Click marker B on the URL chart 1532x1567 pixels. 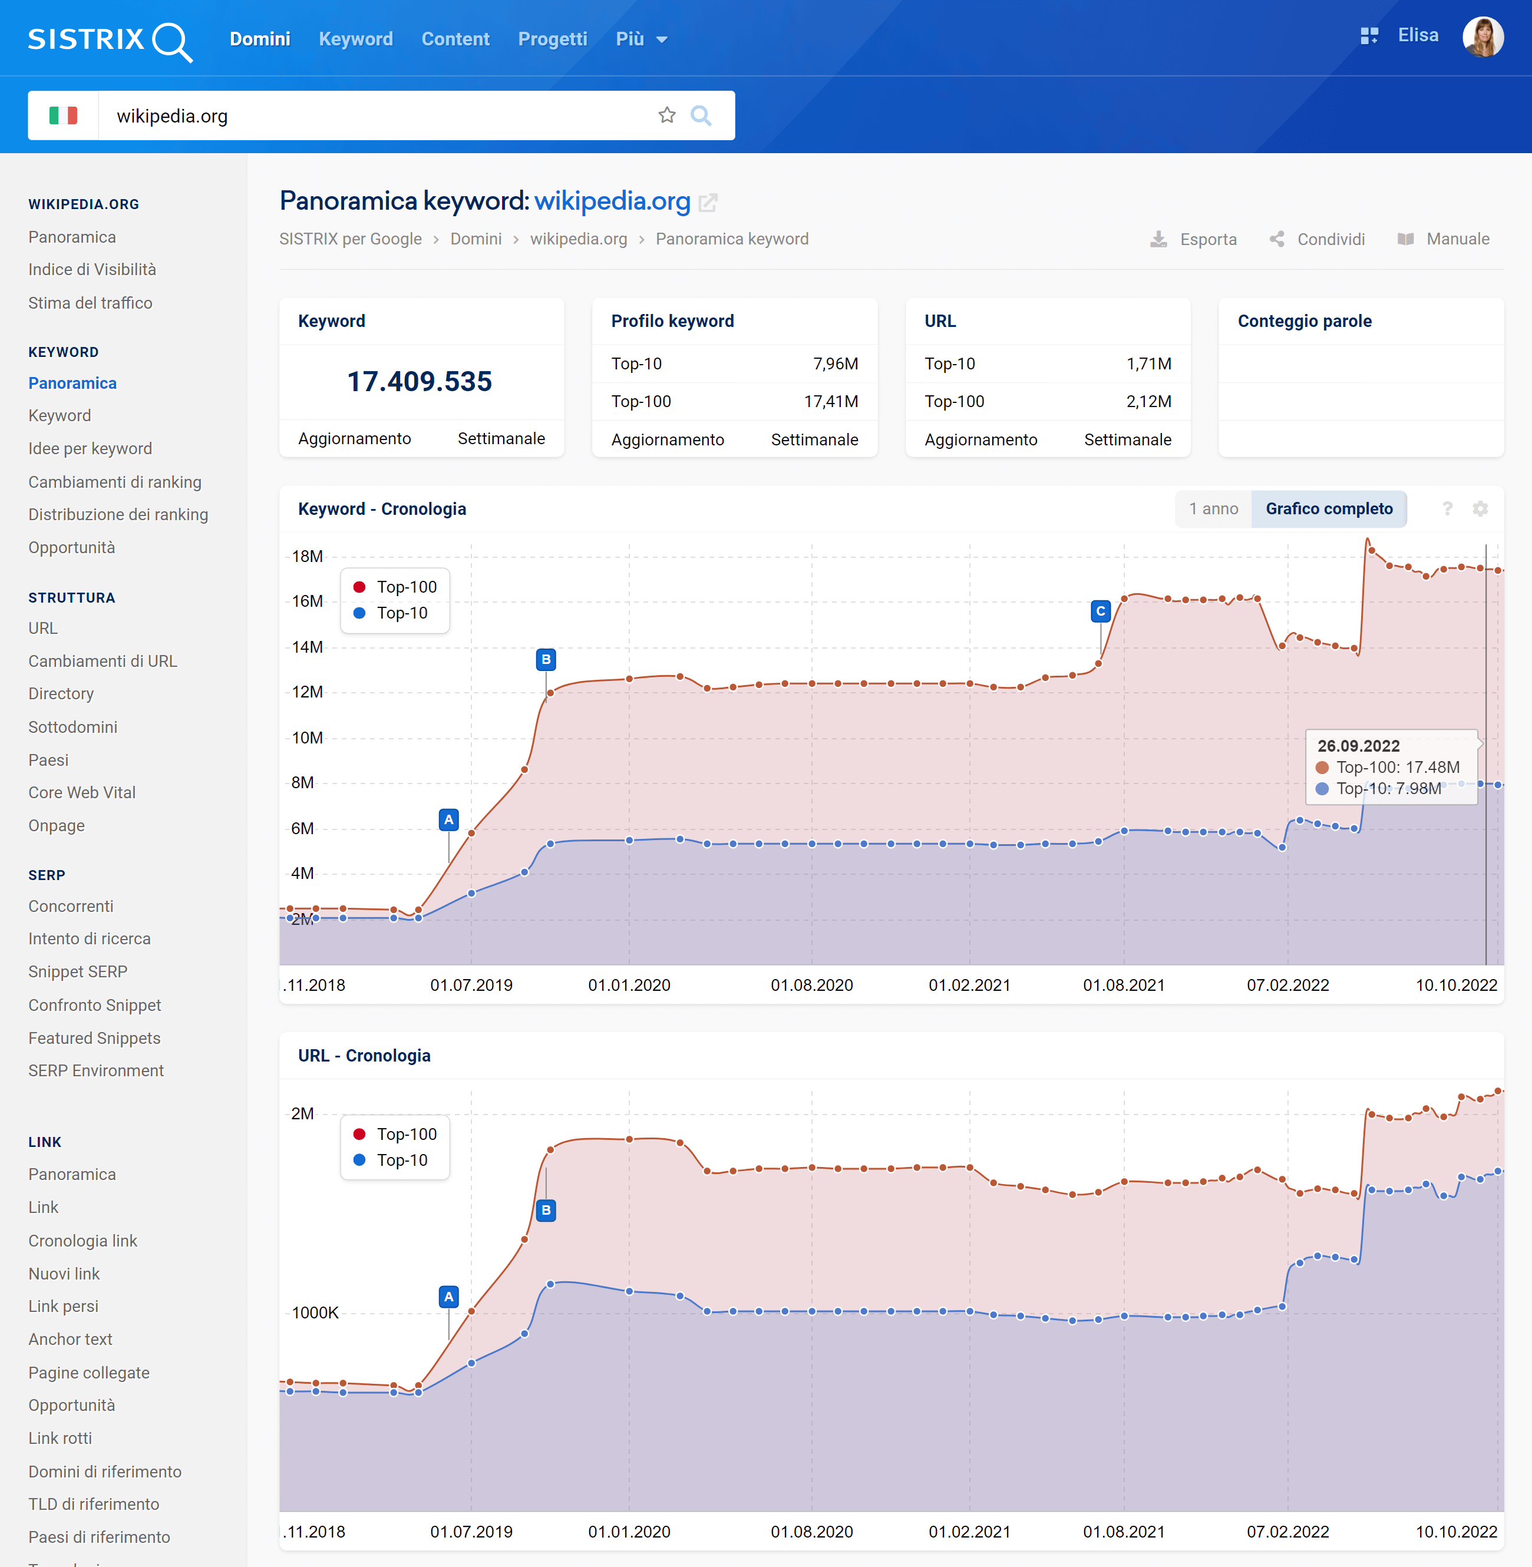click(x=546, y=1210)
